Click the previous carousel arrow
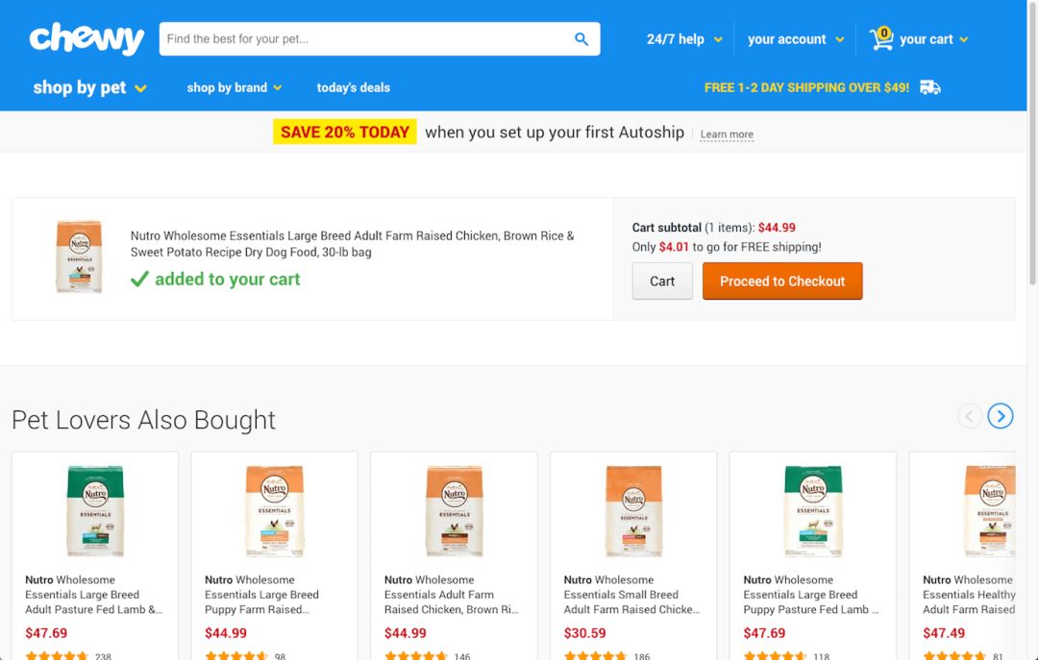The width and height of the screenshot is (1038, 660). point(970,416)
